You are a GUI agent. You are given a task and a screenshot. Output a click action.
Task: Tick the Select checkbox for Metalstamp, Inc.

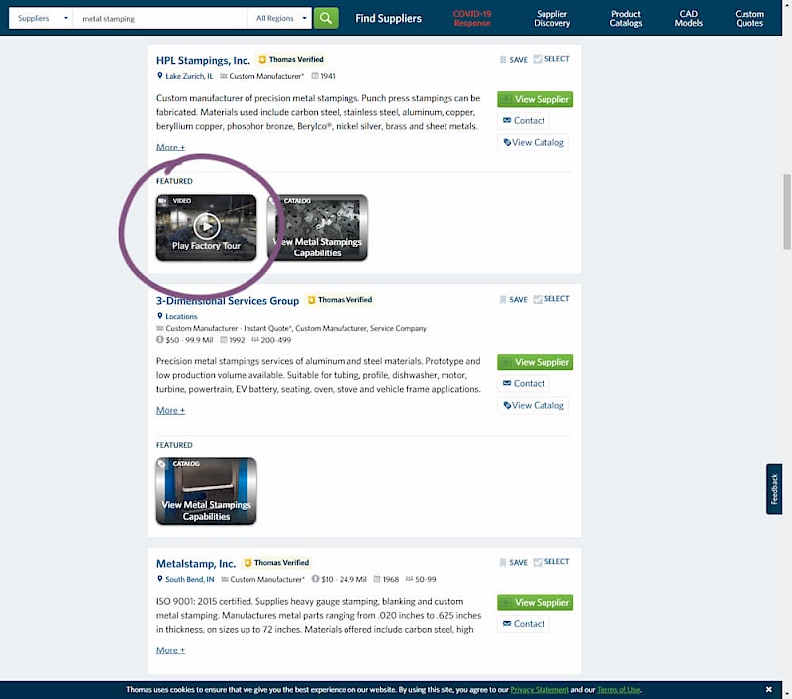[x=538, y=562]
